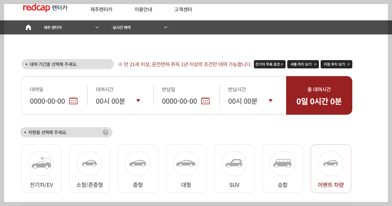Screen dimensions: 392x206
Task: Select the 전기차/EV car category
Action: pos(42,169)
